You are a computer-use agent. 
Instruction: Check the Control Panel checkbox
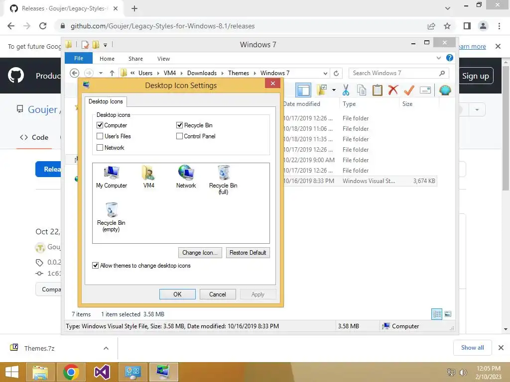pos(179,136)
